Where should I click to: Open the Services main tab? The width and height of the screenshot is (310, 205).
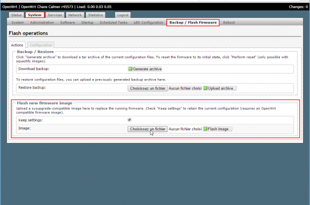55,15
